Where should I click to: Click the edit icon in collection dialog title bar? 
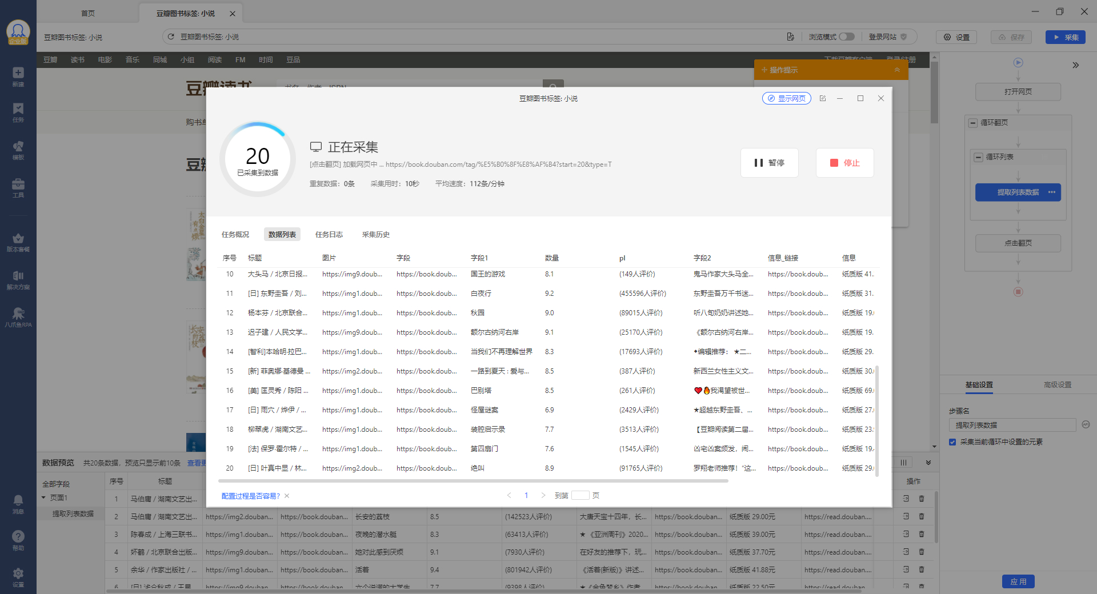[x=823, y=98]
